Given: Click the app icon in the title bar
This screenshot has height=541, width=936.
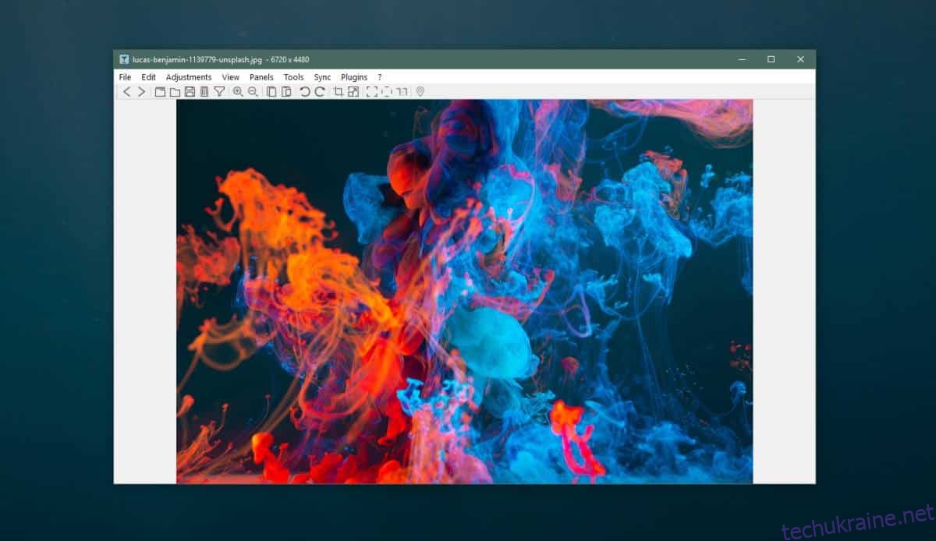Looking at the screenshot, I should pos(124,59).
